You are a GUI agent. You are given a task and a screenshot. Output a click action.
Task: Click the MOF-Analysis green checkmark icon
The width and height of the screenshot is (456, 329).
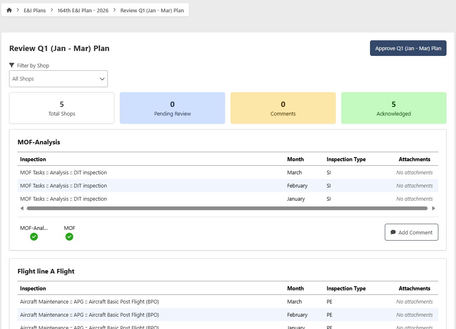pyautogui.click(x=34, y=236)
